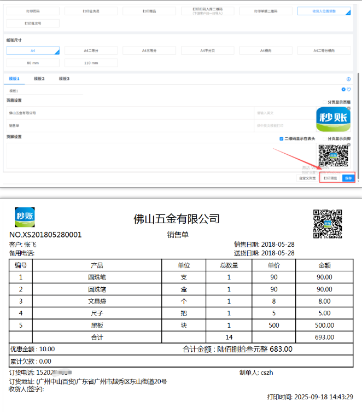The height and width of the screenshot is (413, 362).
Task: Switch to the 模板3 tab
Action: click(x=64, y=79)
